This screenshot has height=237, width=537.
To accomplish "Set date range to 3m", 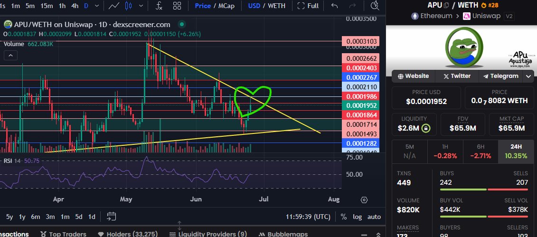I will pos(50,217).
